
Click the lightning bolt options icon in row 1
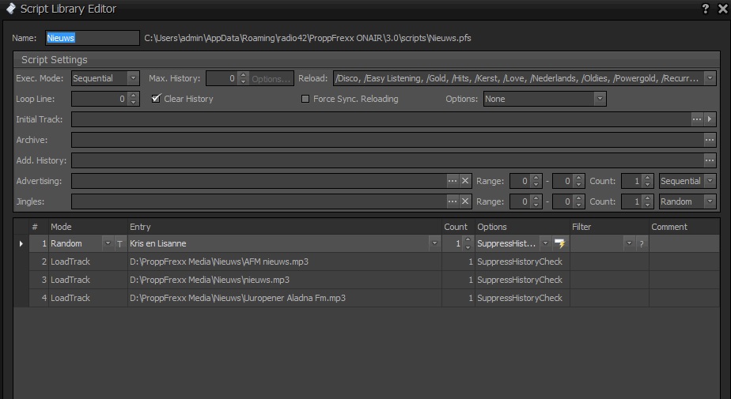561,243
